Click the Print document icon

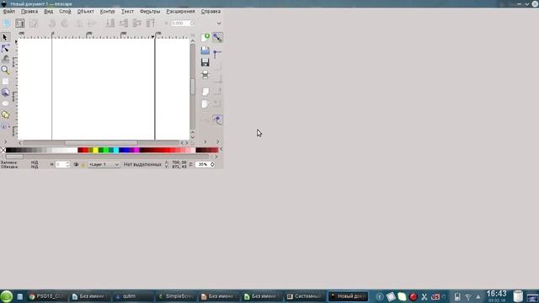[x=205, y=75]
